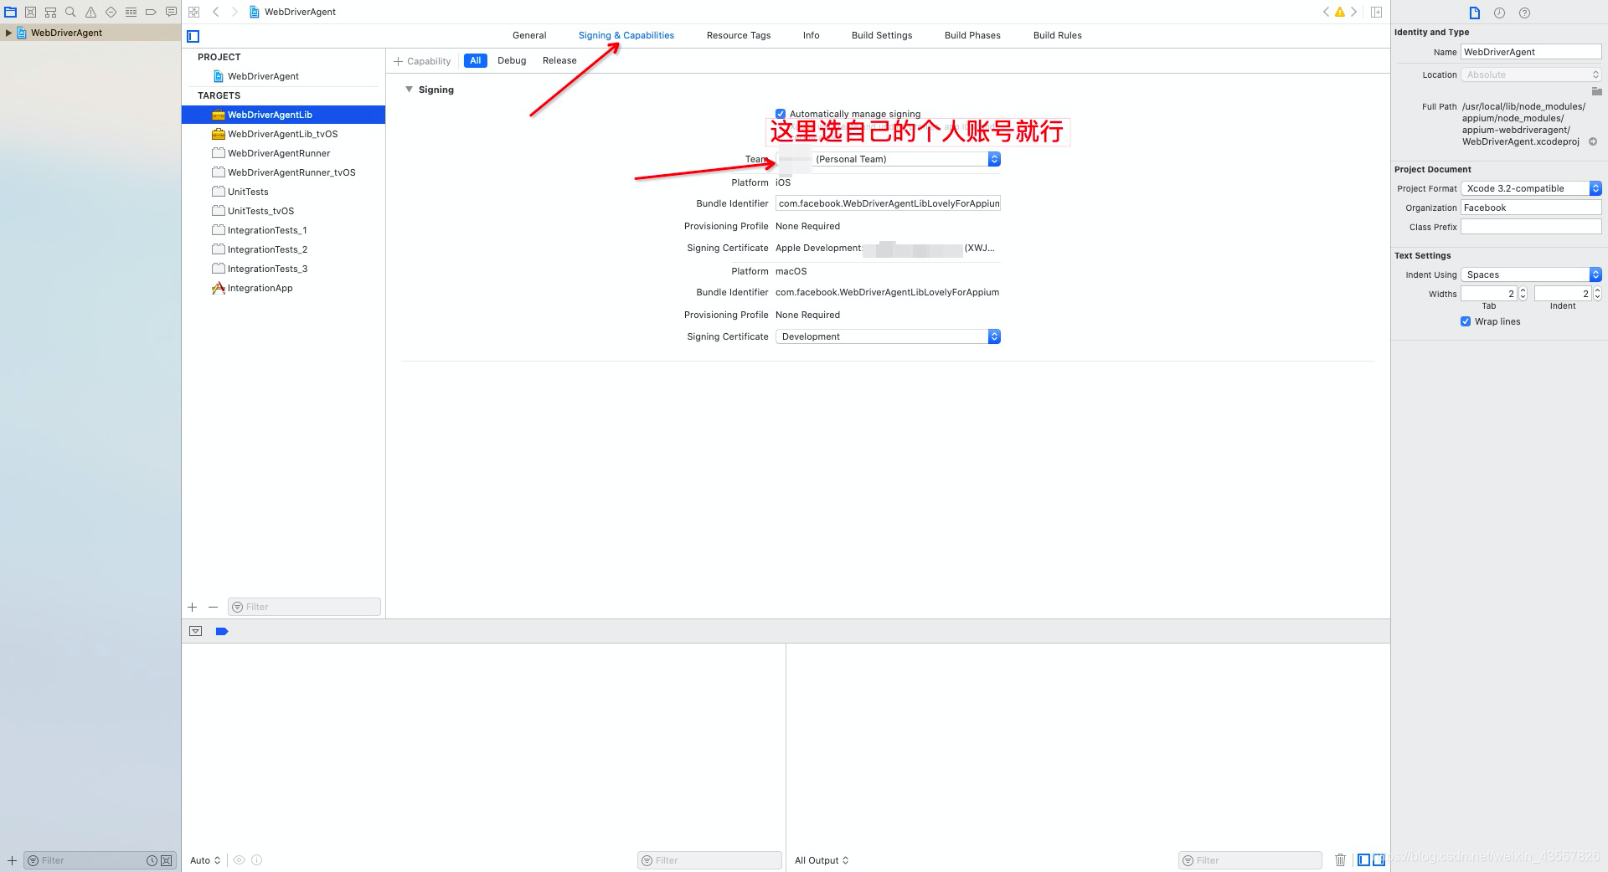The image size is (1608, 872).
Task: Click the add Capability button
Action: point(422,61)
